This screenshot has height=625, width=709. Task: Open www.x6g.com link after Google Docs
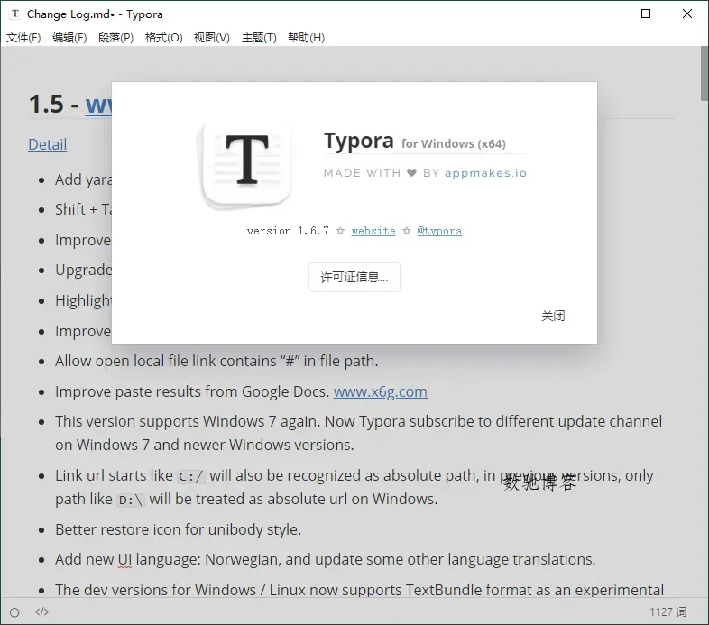381,391
